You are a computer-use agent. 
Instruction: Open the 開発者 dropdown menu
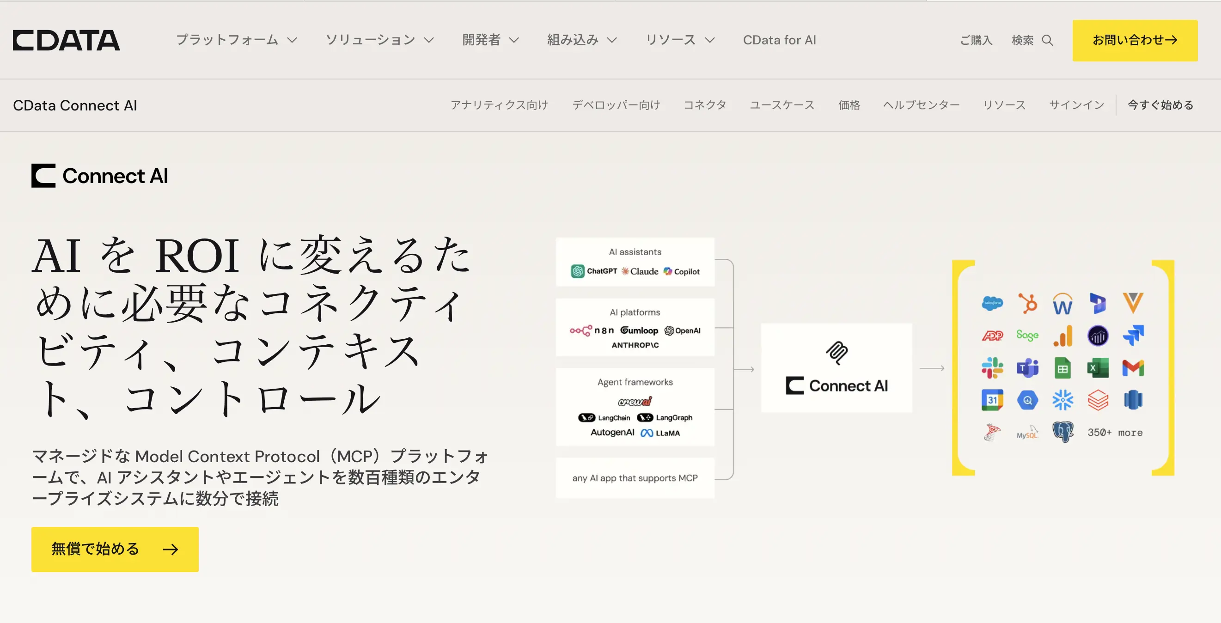[x=491, y=40]
